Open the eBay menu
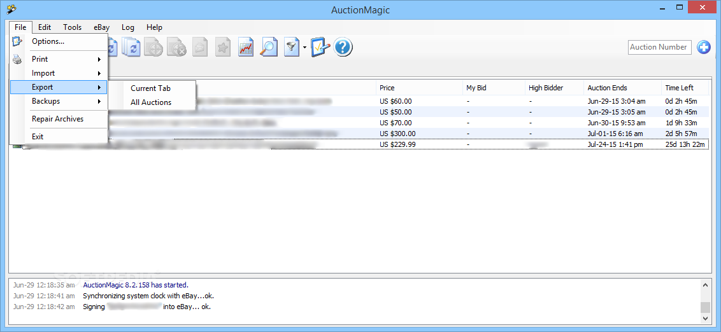721x332 pixels. (102, 27)
